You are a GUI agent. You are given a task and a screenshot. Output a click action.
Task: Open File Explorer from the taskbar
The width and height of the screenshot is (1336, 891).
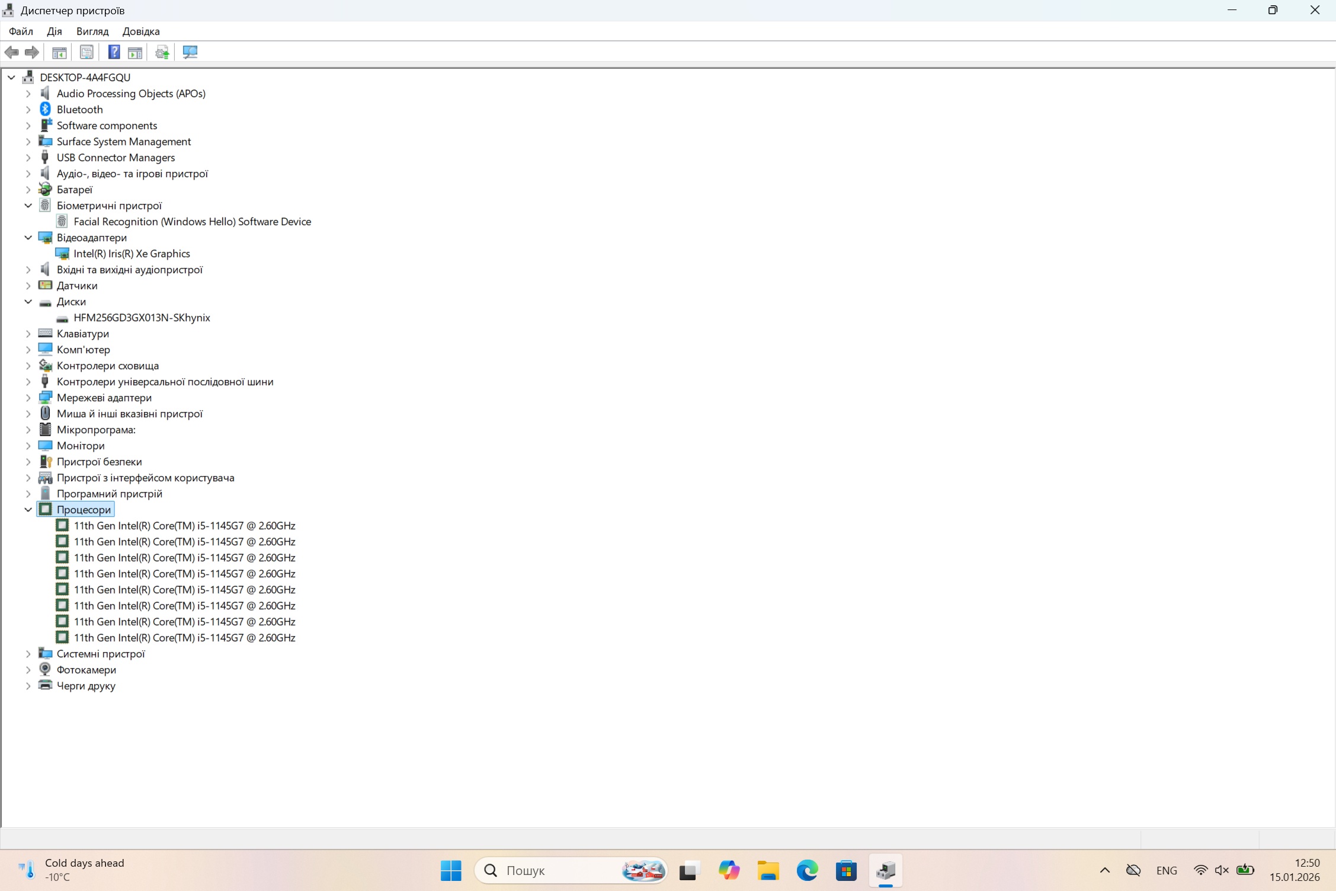[x=768, y=870]
